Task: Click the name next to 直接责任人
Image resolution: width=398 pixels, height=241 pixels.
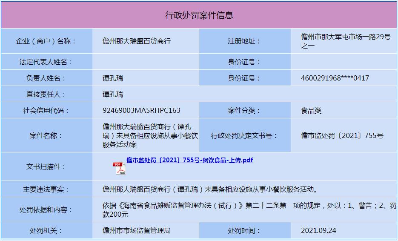Action: pyautogui.click(x=113, y=94)
